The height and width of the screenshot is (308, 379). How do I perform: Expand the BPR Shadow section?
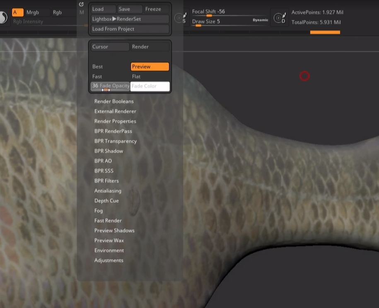pos(109,151)
